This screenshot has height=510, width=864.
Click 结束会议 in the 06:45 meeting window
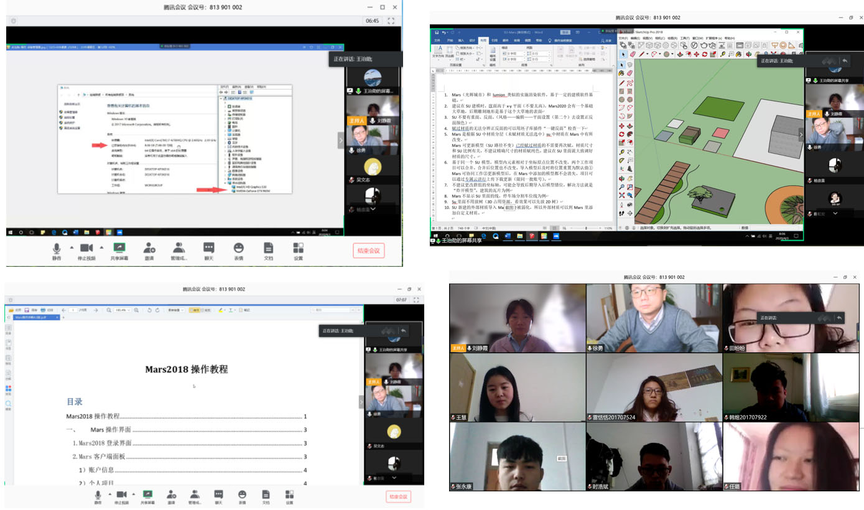[369, 251]
